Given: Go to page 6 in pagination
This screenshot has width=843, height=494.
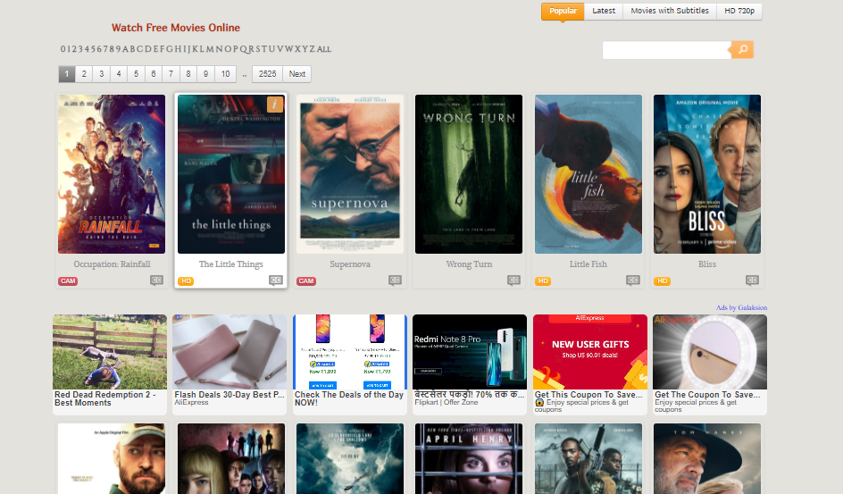Looking at the screenshot, I should point(154,74).
